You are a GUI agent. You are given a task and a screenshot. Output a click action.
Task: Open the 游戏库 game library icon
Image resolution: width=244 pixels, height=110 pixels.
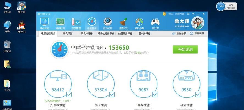click(x=155, y=24)
